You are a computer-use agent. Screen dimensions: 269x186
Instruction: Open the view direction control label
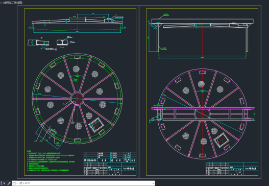click(x=7, y=3)
